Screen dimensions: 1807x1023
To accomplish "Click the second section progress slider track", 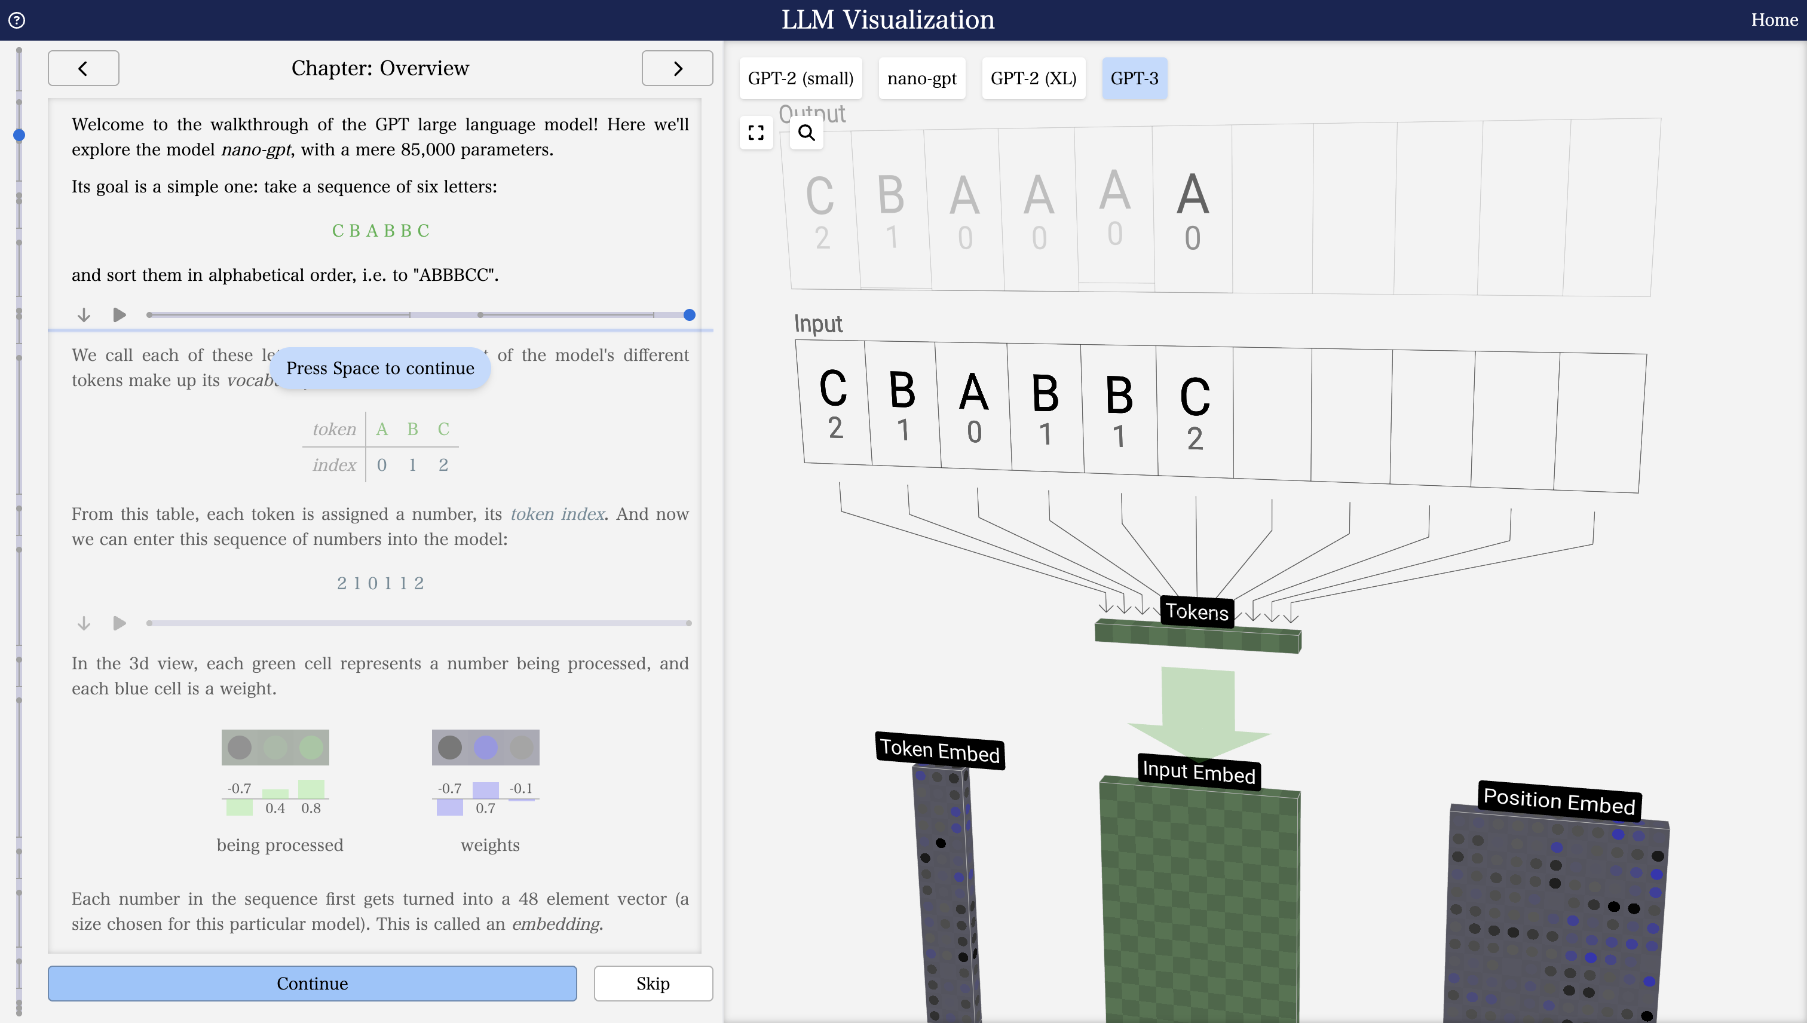I will 419,623.
